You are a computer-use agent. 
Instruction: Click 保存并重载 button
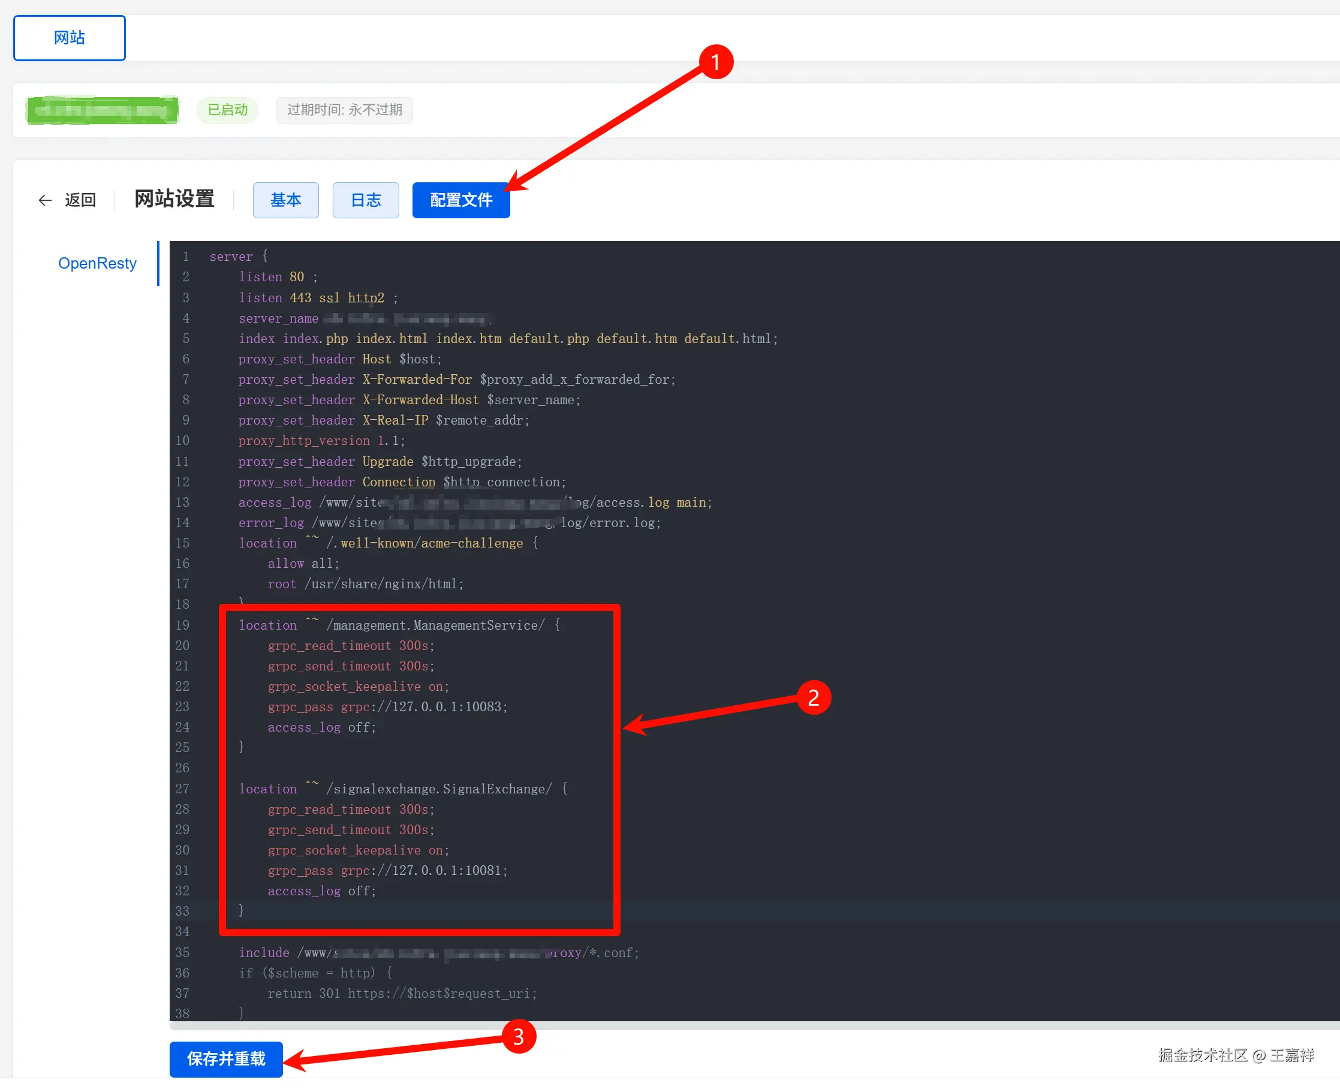click(x=226, y=1058)
